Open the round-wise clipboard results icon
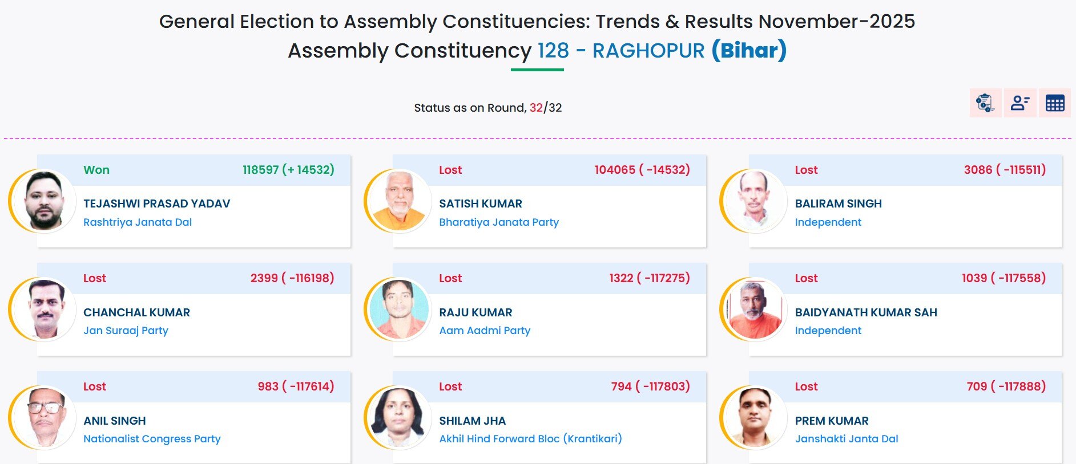Image resolution: width=1076 pixels, height=464 pixels. (985, 103)
